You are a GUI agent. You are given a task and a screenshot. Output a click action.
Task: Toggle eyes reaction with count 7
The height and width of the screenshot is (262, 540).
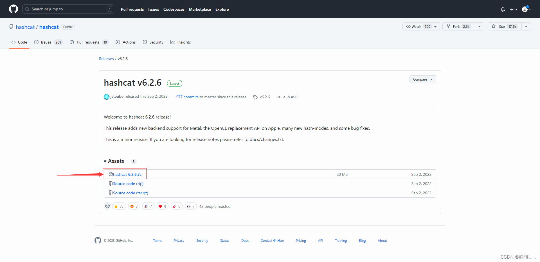point(191,206)
